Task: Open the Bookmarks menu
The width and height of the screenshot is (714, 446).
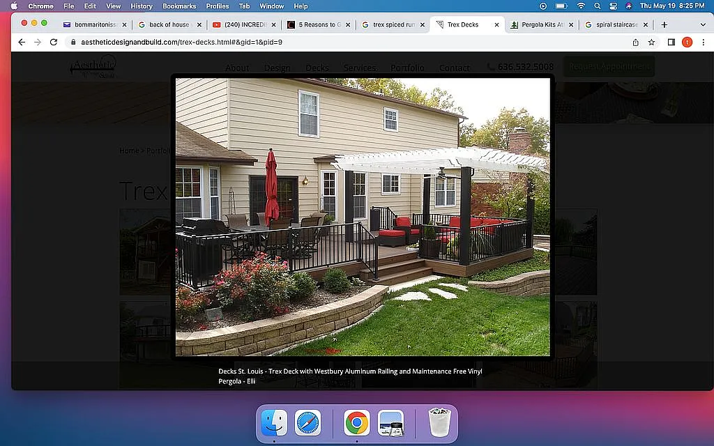Action: coord(179,6)
